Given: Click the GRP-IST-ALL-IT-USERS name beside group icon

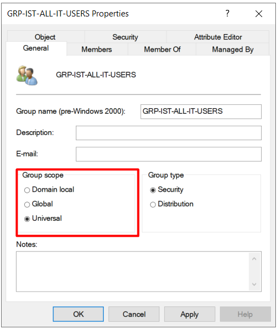Looking at the screenshot, I should [96, 75].
